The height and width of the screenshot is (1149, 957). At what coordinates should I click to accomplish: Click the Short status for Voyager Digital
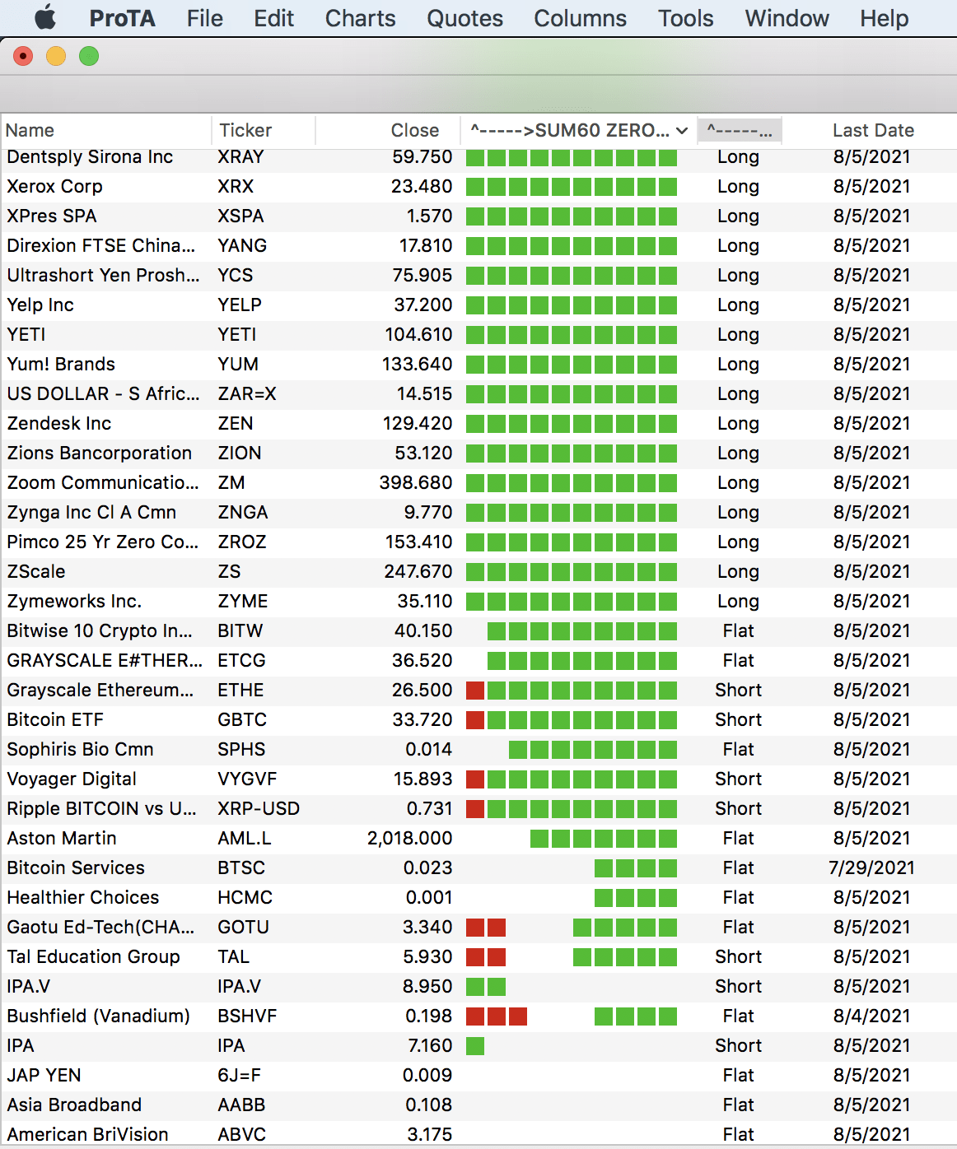738,779
